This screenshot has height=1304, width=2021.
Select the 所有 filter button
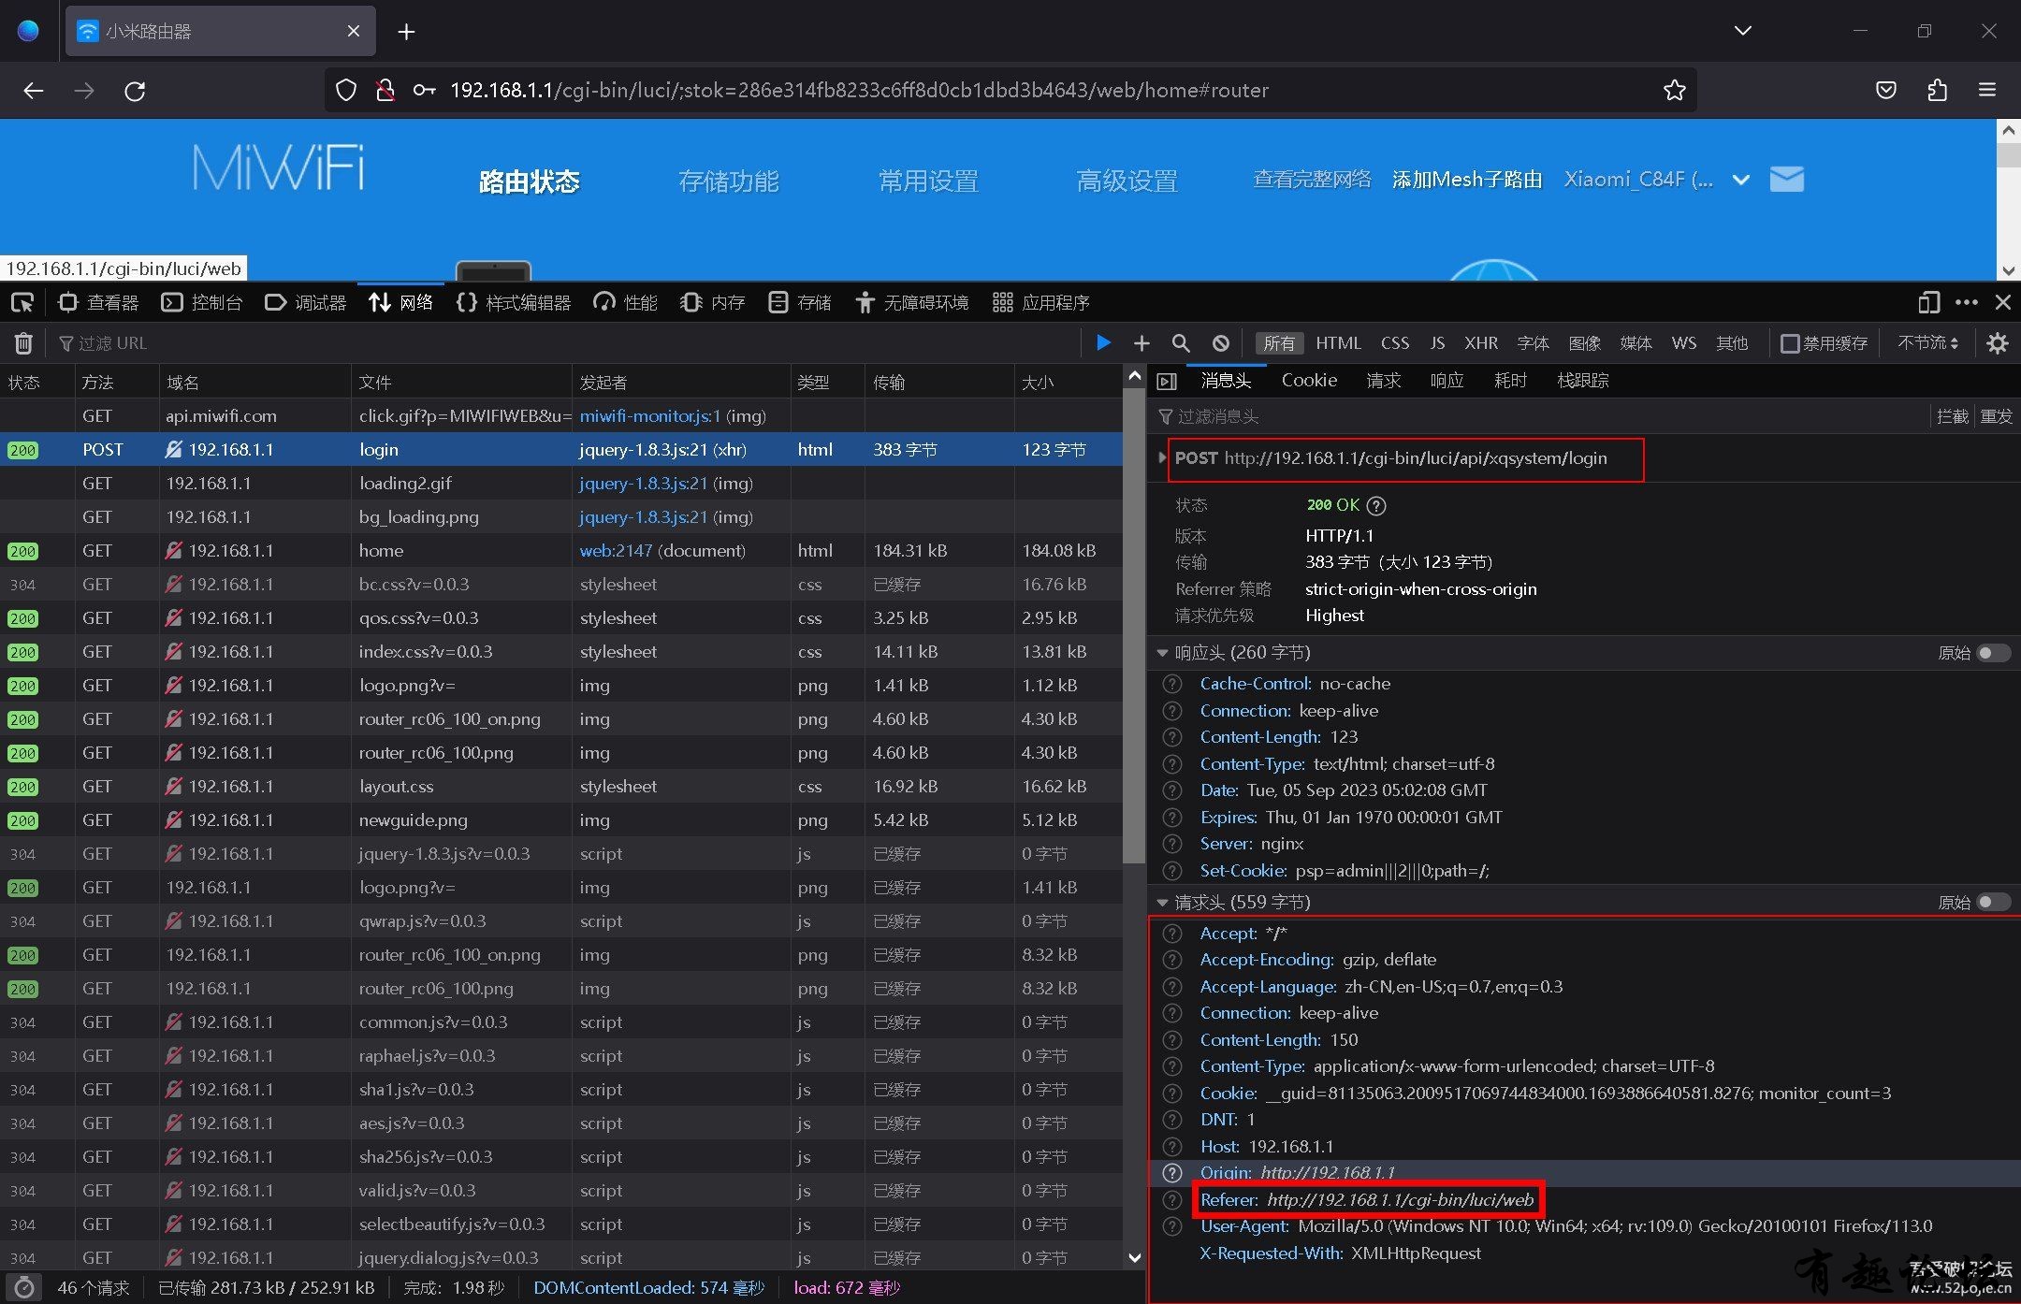click(x=1279, y=343)
